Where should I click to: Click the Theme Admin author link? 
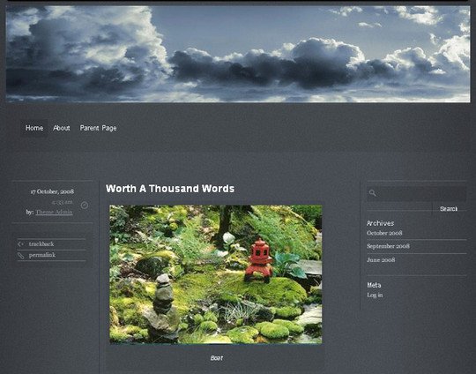click(x=54, y=212)
